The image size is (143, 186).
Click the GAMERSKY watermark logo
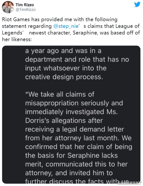129,183
